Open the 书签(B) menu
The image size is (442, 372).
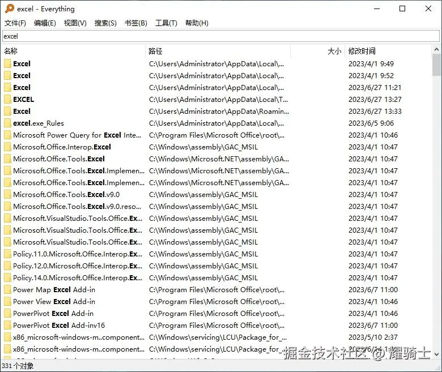pos(136,23)
